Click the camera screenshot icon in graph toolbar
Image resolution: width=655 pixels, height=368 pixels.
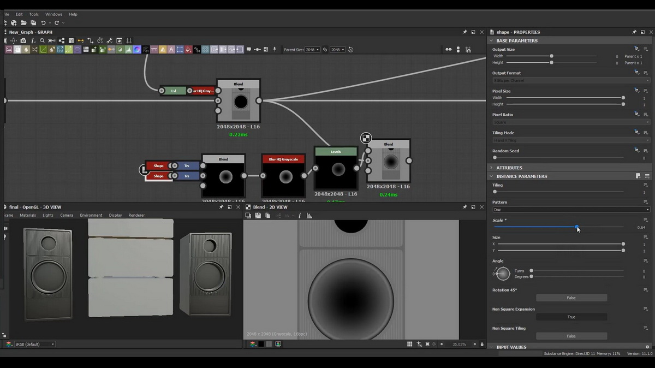[x=23, y=40]
